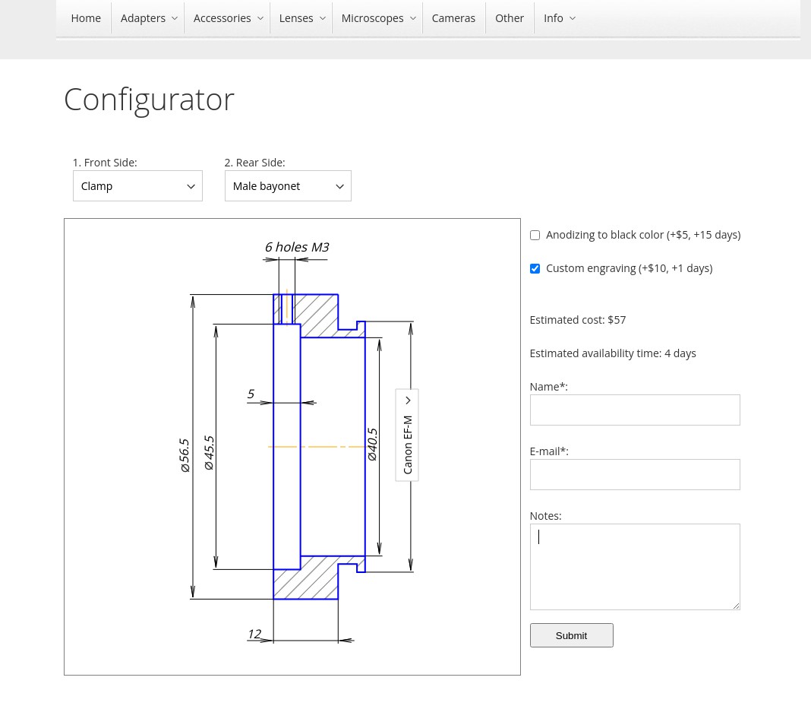The width and height of the screenshot is (811, 709).
Task: Click the Adapters menu chevron arrow
Action: [x=175, y=18]
